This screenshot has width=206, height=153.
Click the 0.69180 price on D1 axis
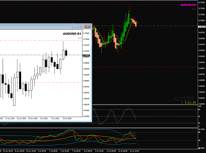[86, 75]
